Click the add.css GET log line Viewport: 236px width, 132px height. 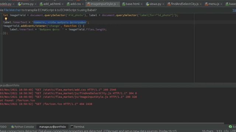tap(58, 89)
